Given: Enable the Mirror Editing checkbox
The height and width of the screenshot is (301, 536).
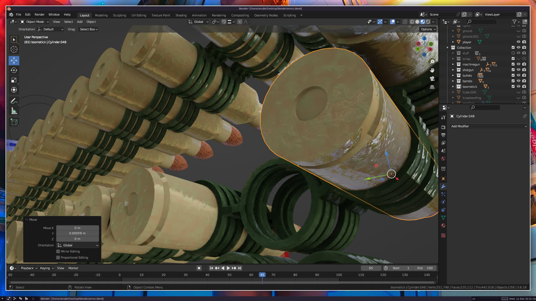Looking at the screenshot, I should pyautogui.click(x=58, y=251).
